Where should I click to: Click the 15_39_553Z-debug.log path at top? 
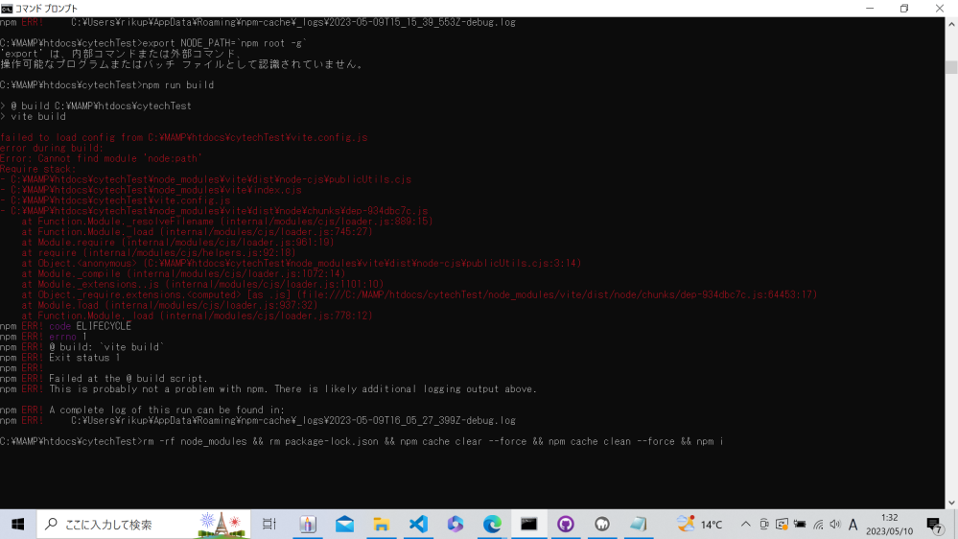[x=258, y=22]
